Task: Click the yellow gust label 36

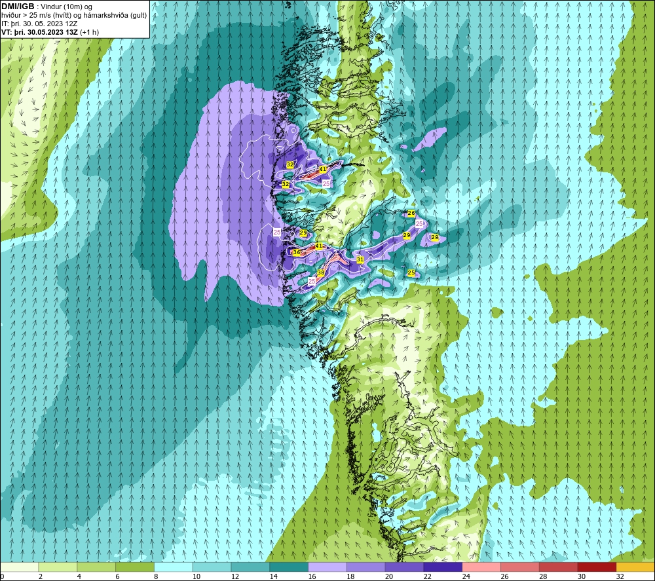Action: click(297, 252)
